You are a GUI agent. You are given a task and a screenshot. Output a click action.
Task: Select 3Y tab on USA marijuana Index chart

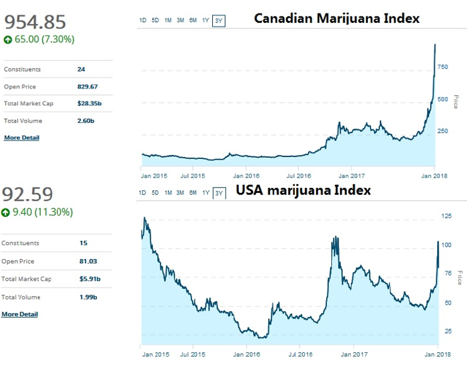tap(219, 193)
